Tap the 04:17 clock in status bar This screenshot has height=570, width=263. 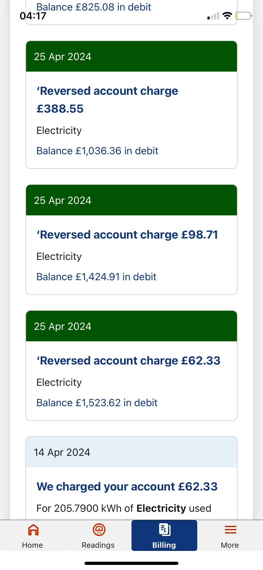tap(33, 16)
